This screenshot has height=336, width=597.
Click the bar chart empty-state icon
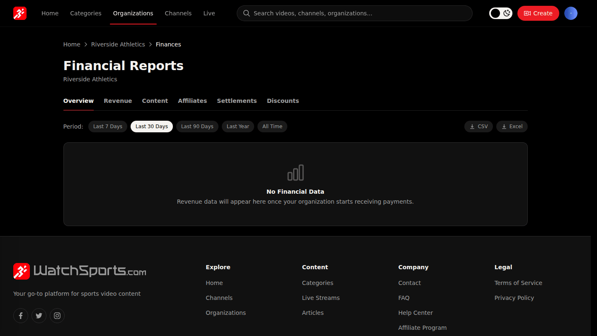pos(296,173)
